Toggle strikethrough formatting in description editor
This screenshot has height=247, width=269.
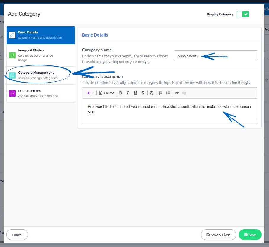click(x=143, y=93)
